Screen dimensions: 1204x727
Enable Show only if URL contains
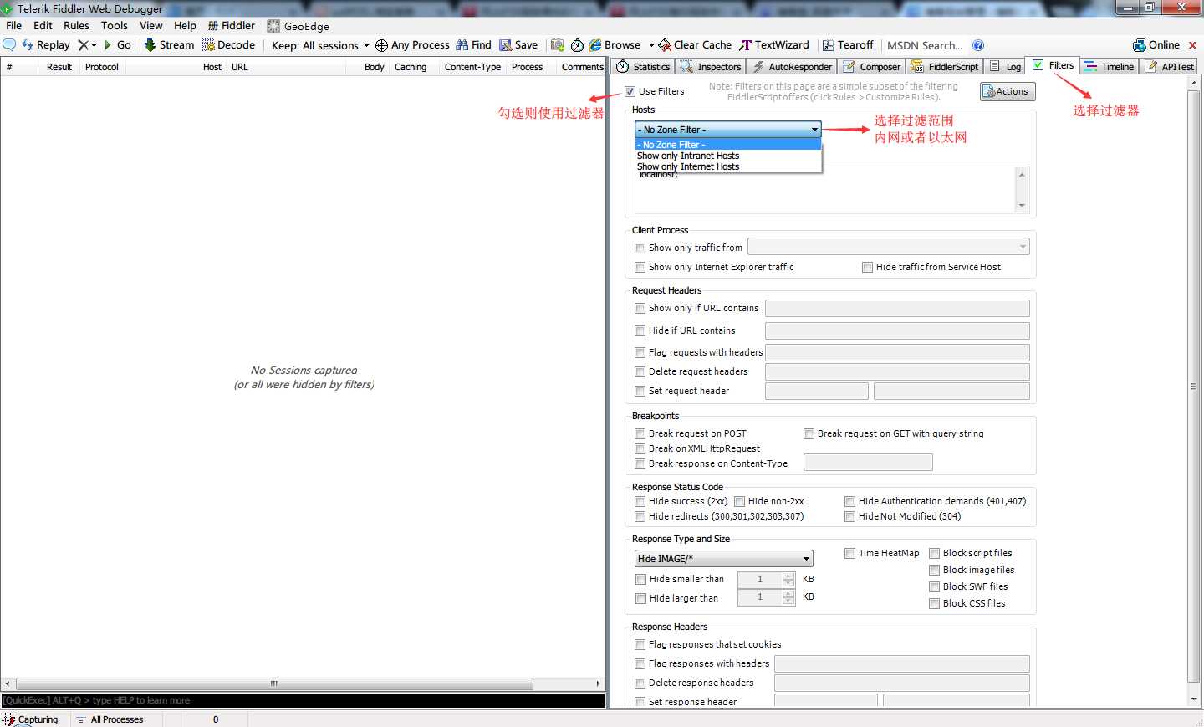[x=640, y=308]
